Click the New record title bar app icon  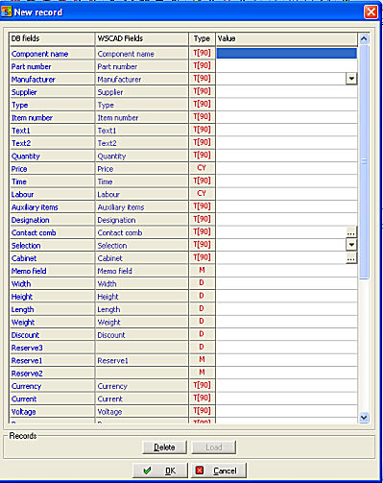click(6, 12)
